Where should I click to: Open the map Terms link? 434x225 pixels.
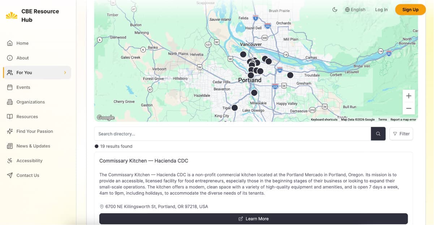point(382,119)
